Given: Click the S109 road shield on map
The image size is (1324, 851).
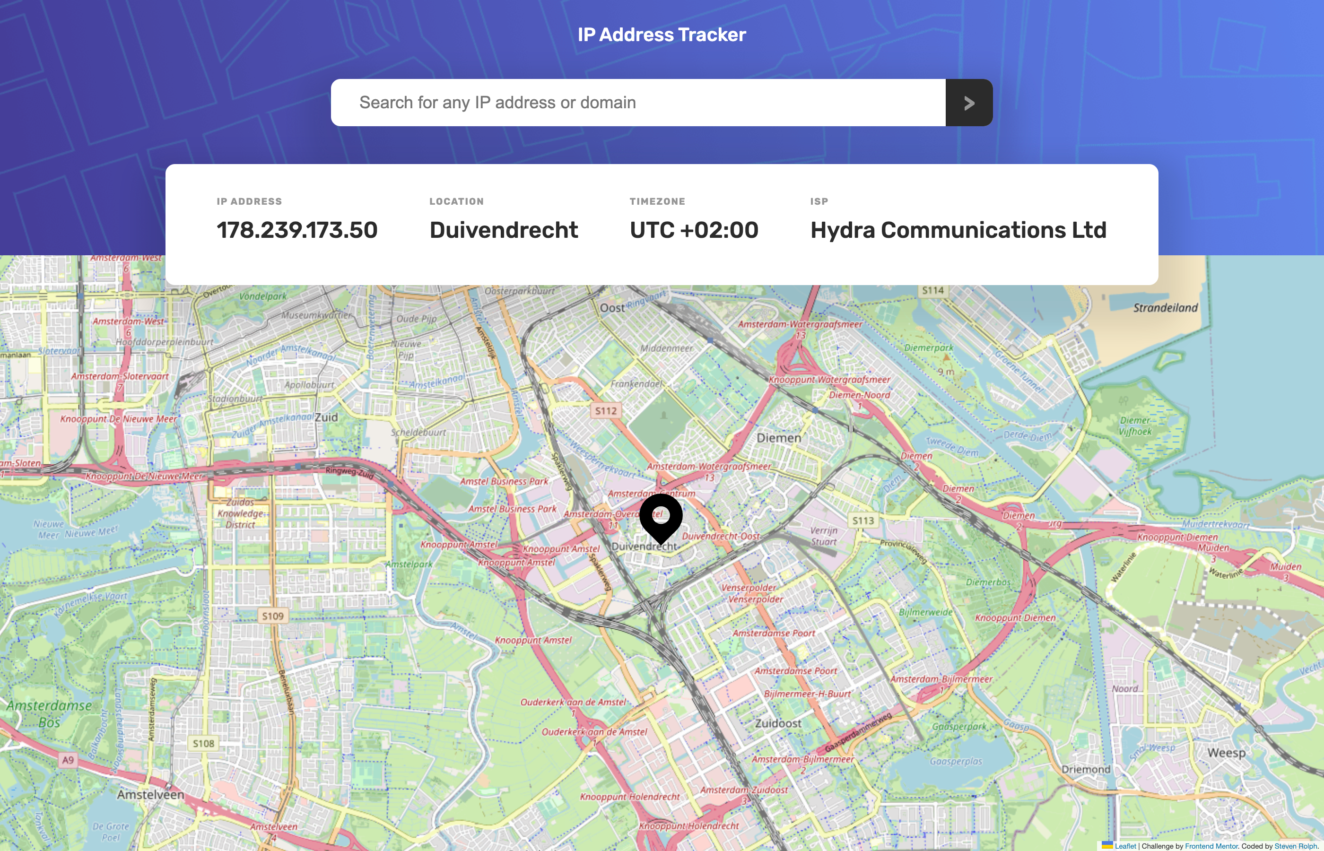Looking at the screenshot, I should point(272,616).
